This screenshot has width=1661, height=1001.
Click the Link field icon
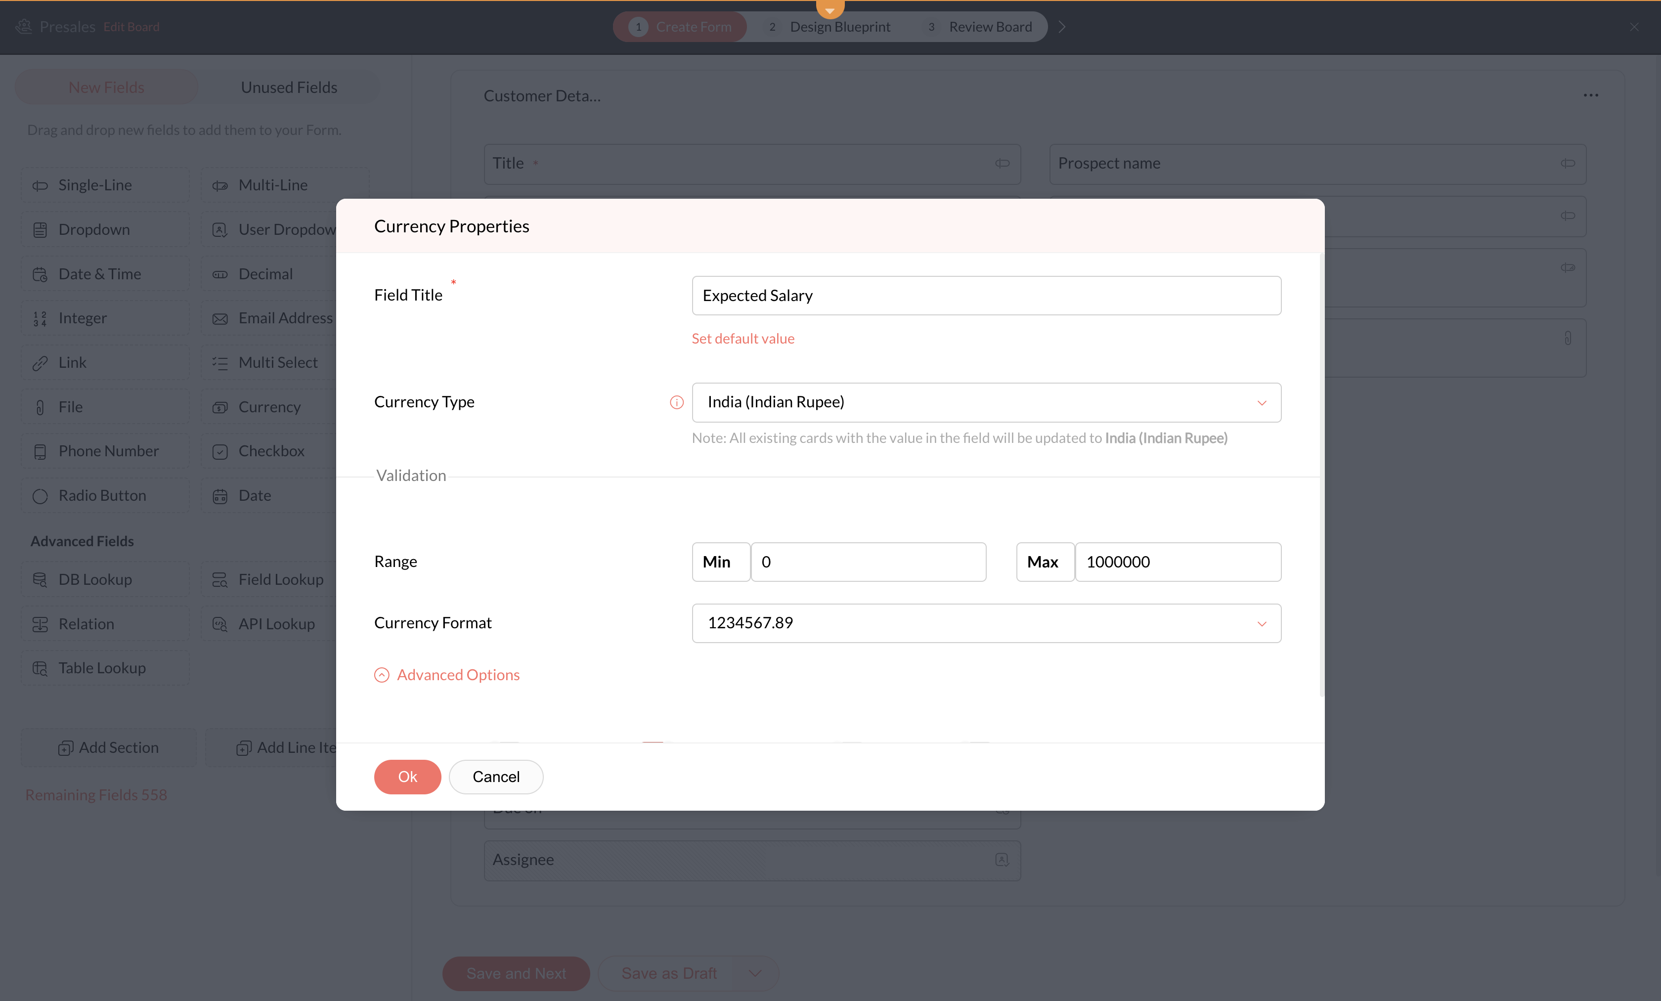pyautogui.click(x=40, y=363)
